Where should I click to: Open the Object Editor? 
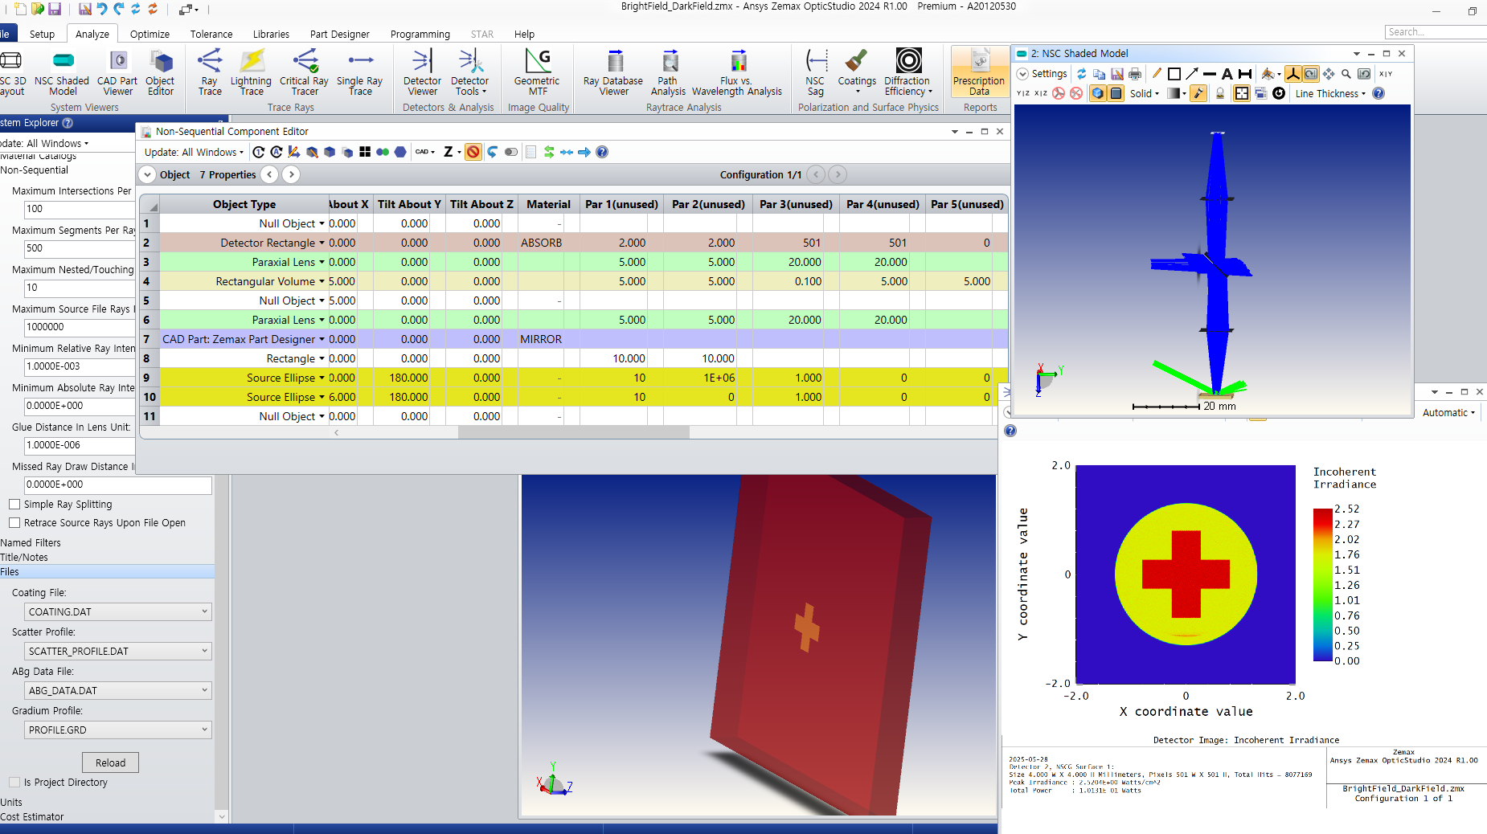coord(161,73)
